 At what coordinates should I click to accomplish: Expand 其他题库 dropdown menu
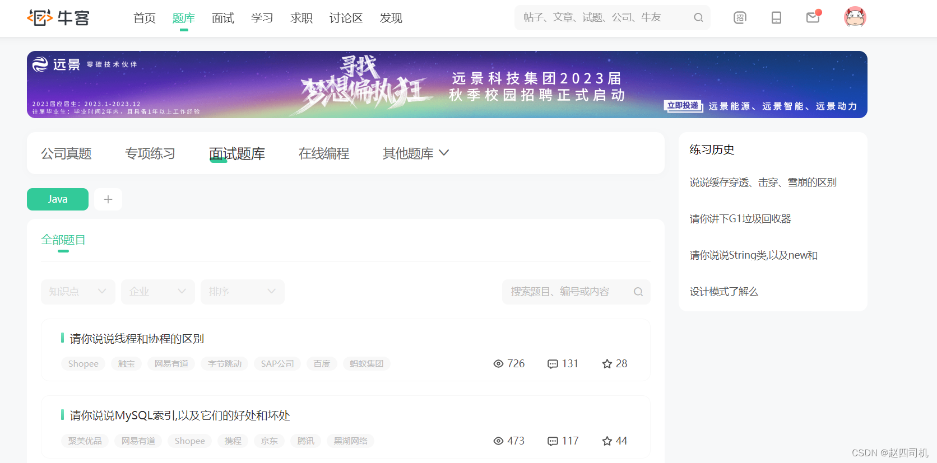coord(416,153)
